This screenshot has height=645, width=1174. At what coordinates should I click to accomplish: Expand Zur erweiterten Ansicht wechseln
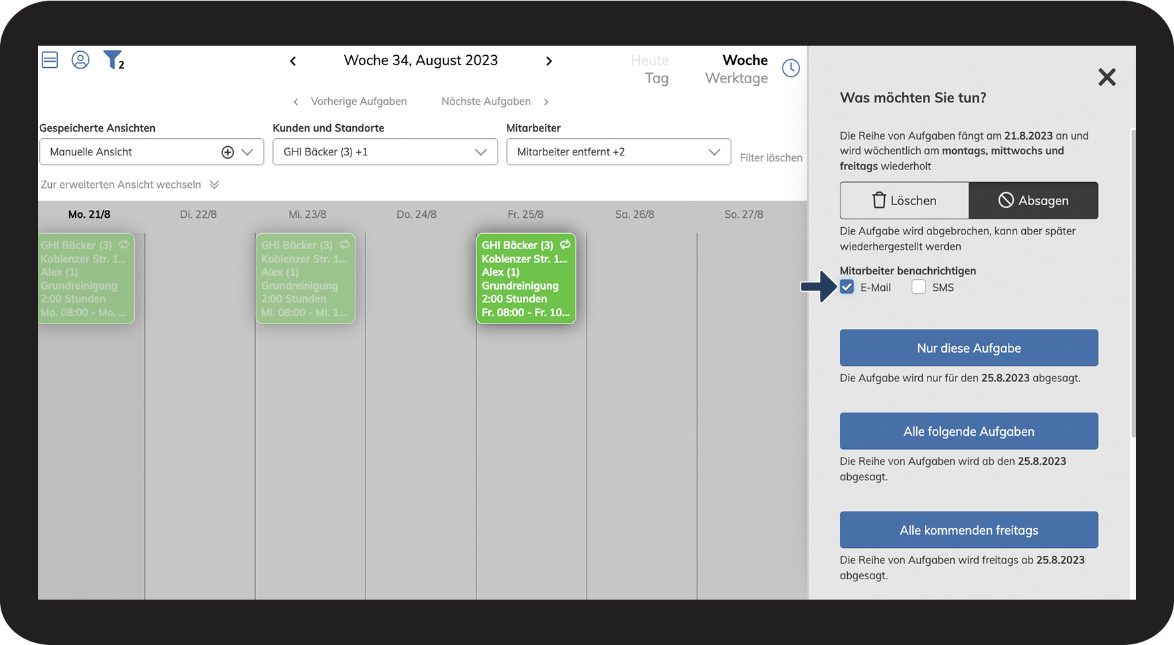130,185
